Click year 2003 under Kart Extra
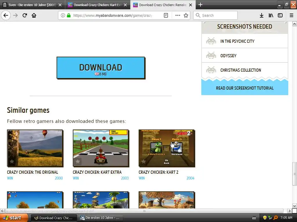The image size is (297, 222). click(x=125, y=178)
